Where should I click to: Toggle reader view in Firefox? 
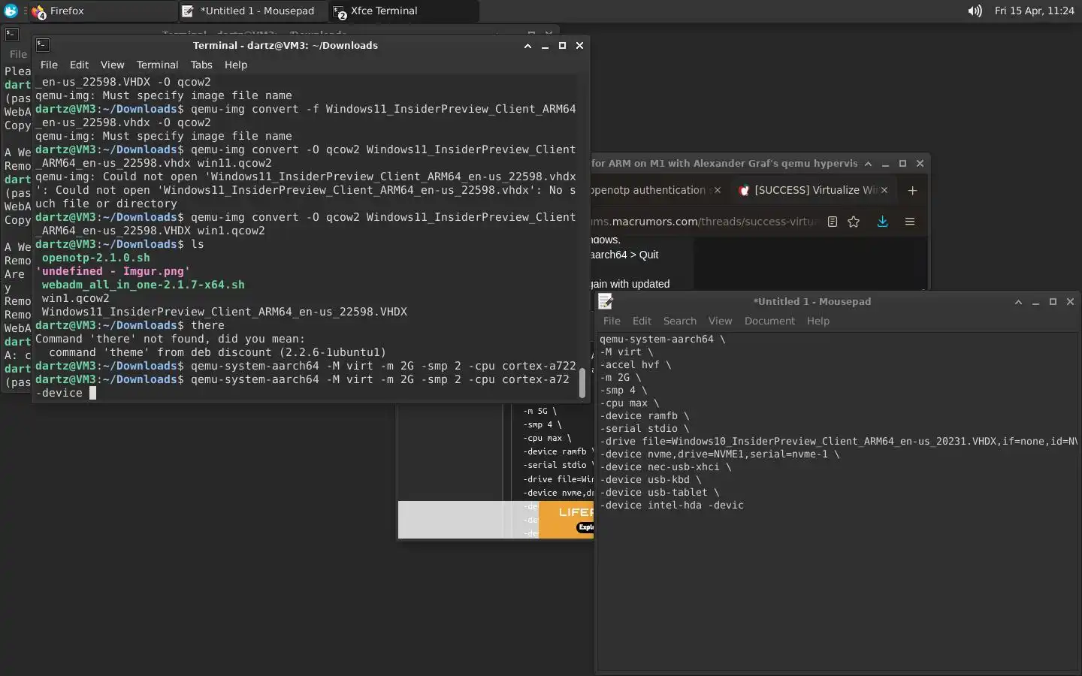[833, 222]
